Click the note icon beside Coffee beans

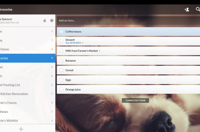pos(83,32)
